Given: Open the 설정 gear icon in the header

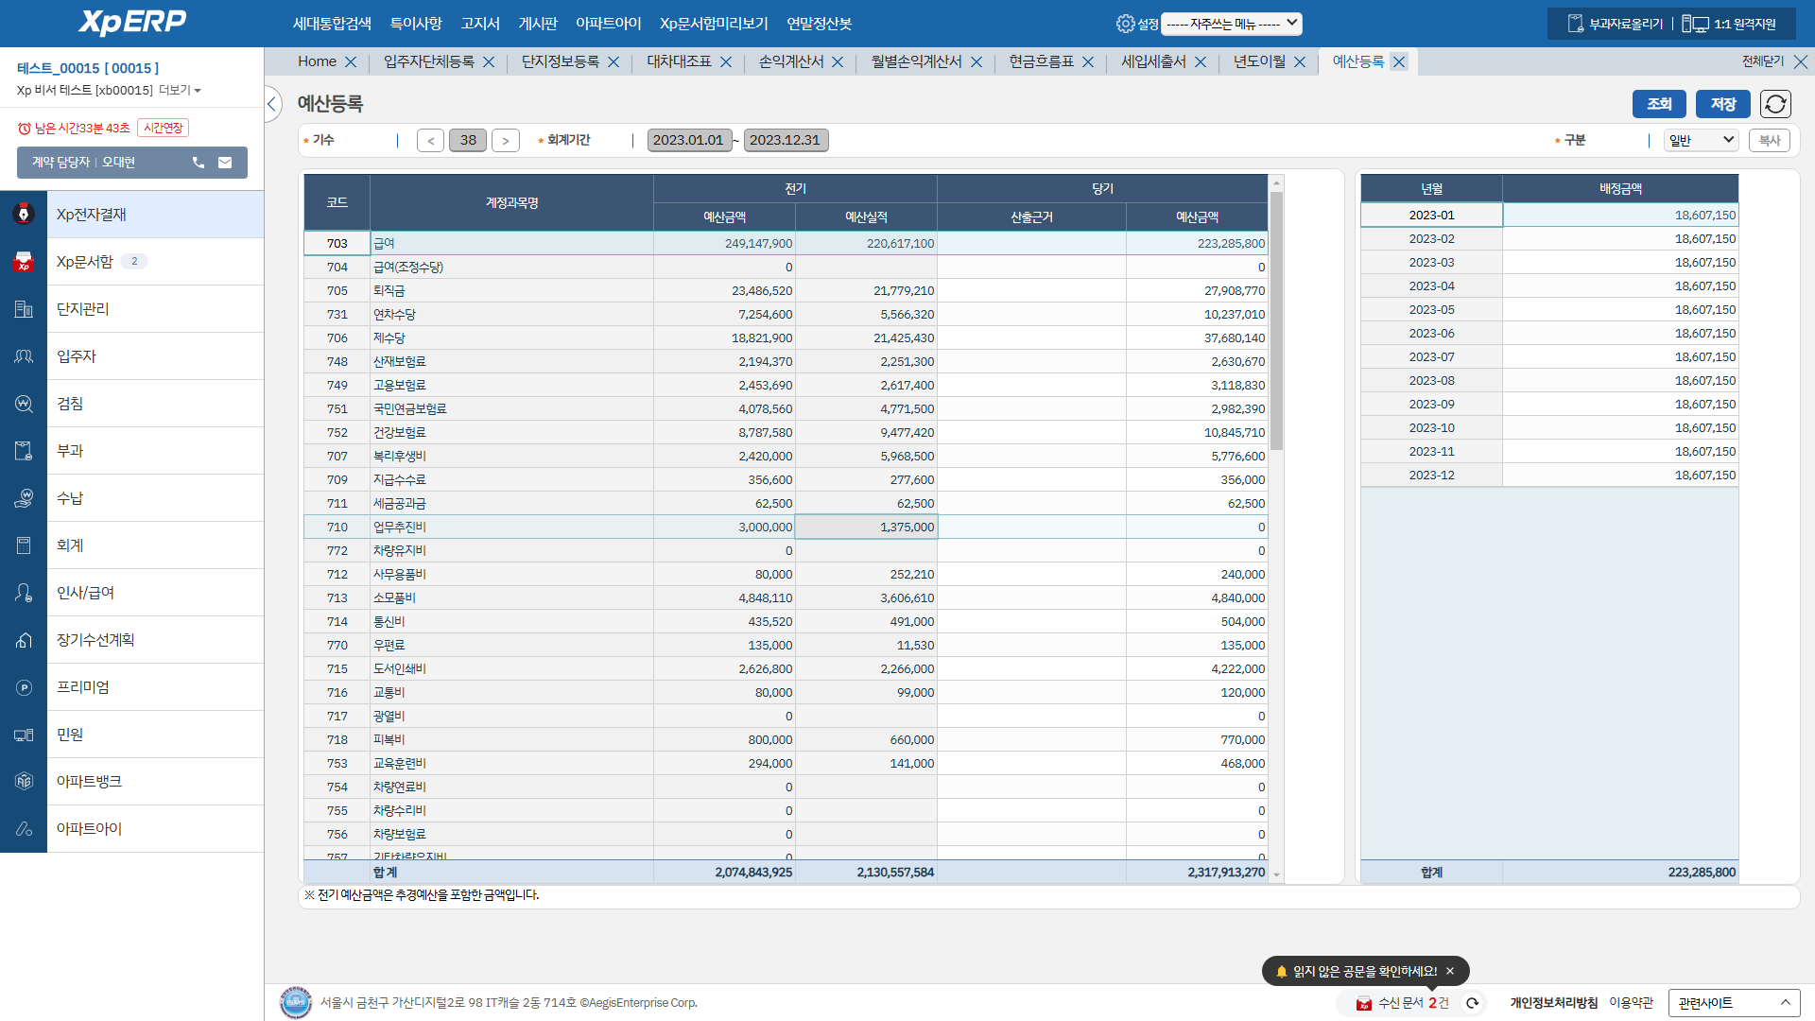Looking at the screenshot, I should click(1125, 24).
